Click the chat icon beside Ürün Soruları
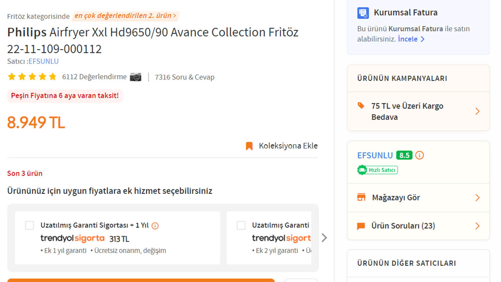Viewport: 501px width, 282px height. point(361,226)
